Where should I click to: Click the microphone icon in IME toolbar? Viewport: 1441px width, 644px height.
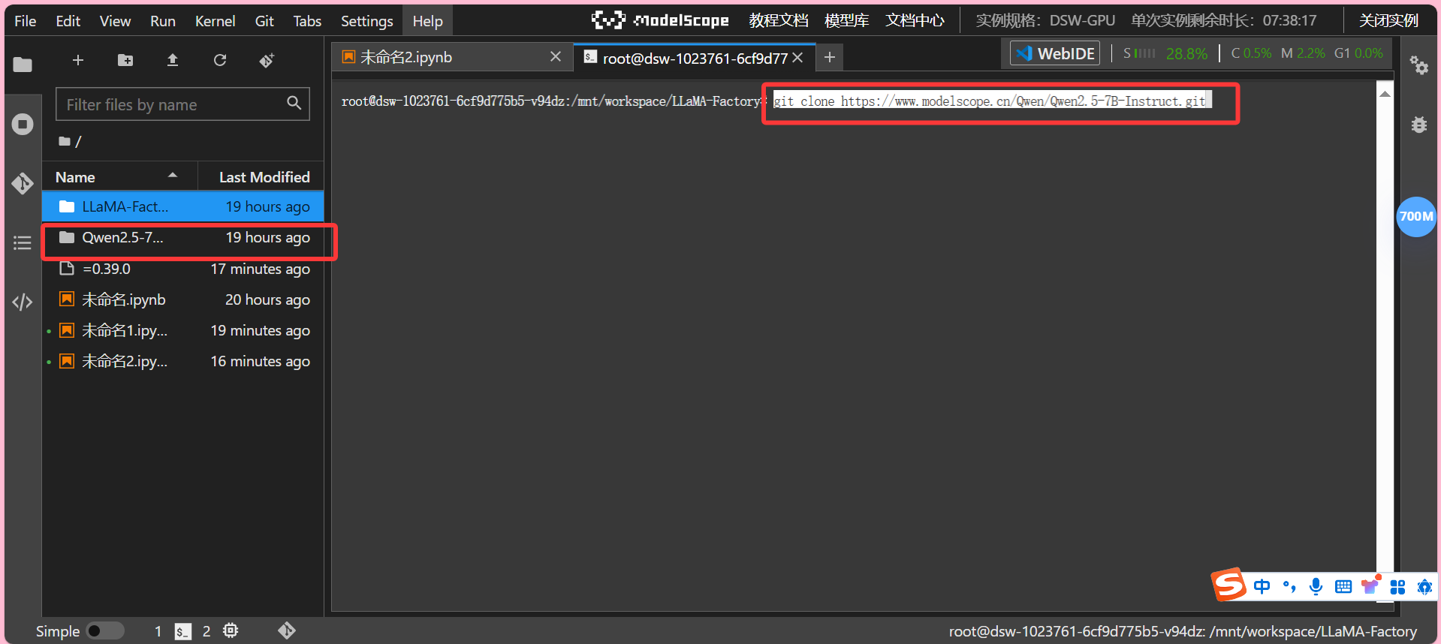point(1316,586)
